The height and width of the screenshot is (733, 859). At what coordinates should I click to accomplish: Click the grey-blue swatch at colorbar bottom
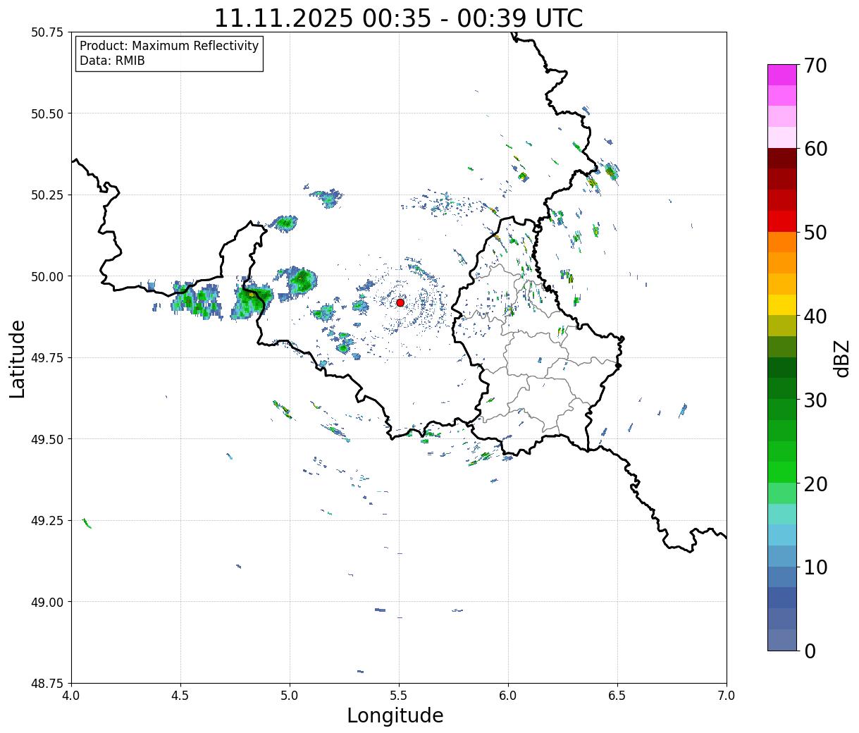(782, 639)
